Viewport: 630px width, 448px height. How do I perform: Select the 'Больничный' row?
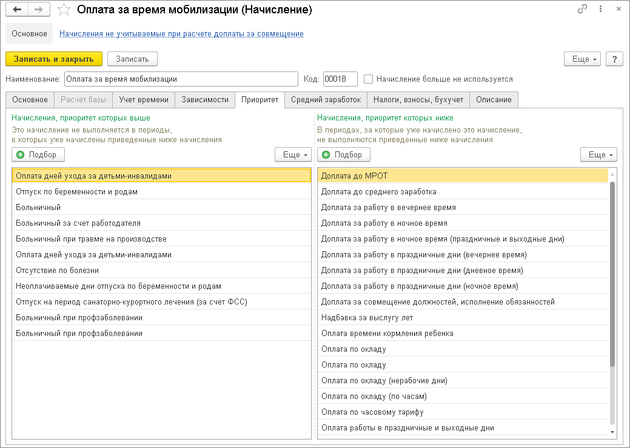(x=161, y=208)
